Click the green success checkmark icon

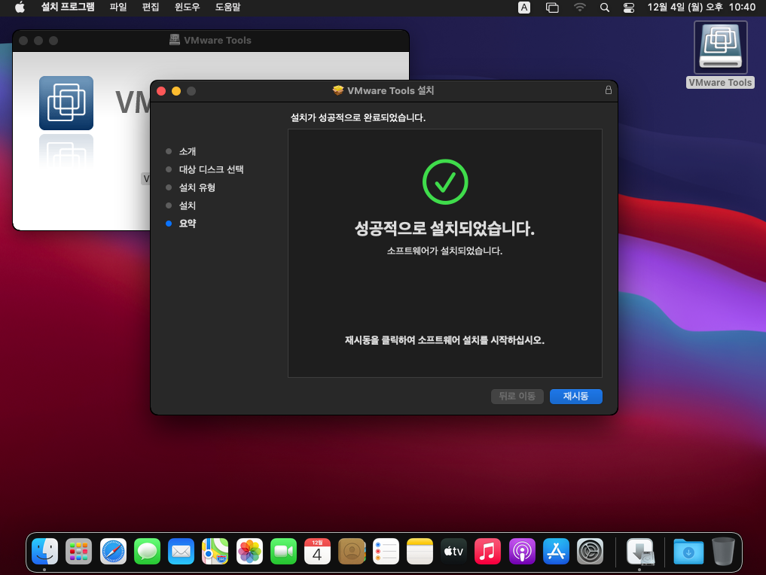tap(445, 181)
